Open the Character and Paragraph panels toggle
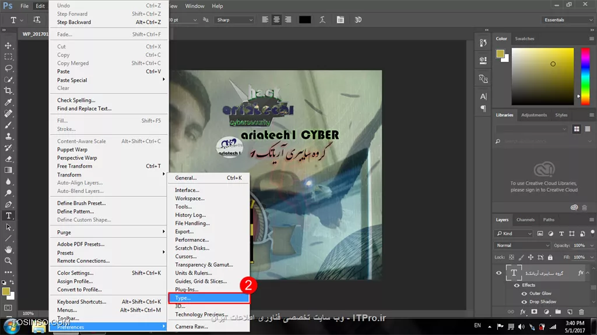 tap(340, 20)
